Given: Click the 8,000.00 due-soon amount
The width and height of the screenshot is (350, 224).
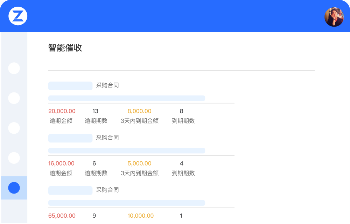Looking at the screenshot, I should point(139,111).
